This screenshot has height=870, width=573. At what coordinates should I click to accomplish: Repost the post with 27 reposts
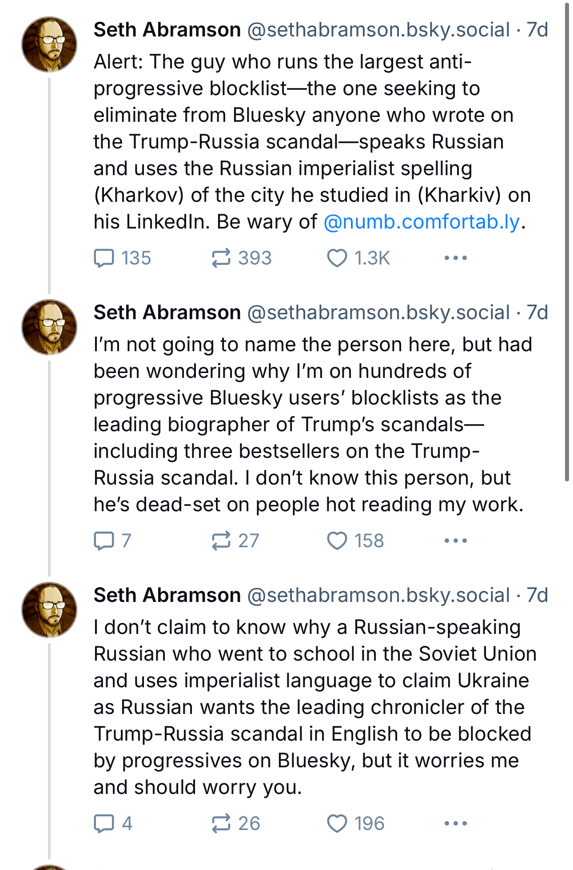(221, 541)
